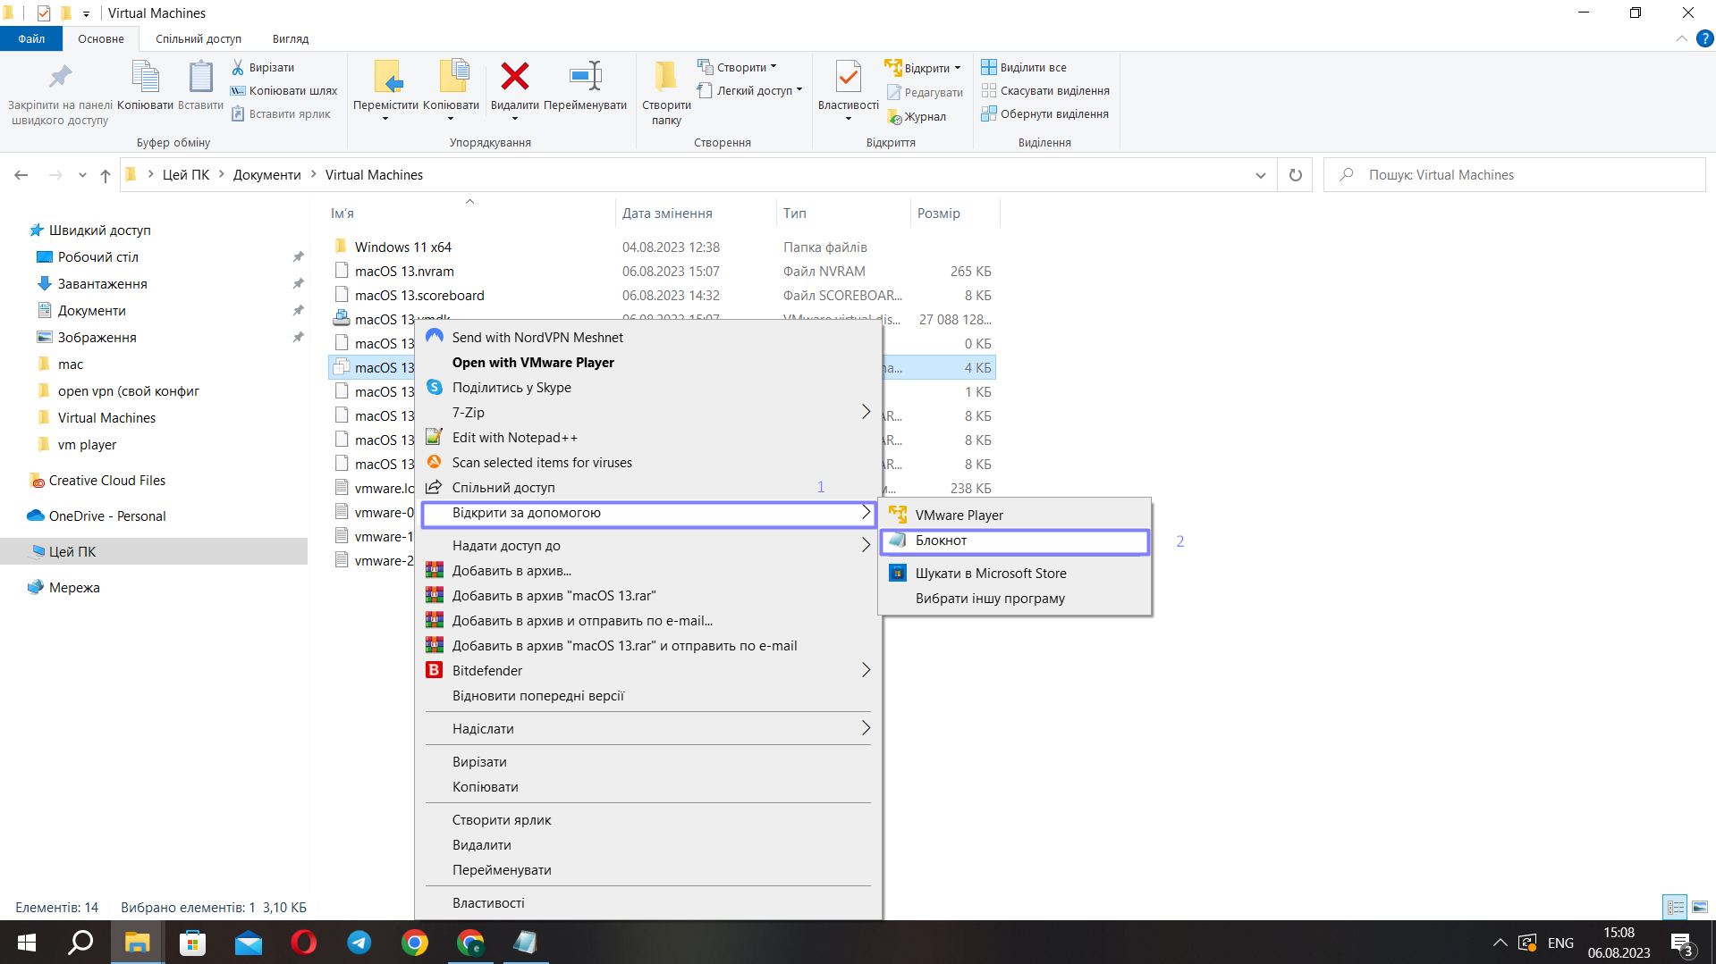Open the Windows Start menu

click(27, 943)
